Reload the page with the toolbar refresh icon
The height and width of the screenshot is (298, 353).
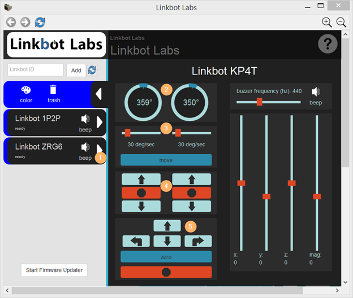click(x=40, y=22)
